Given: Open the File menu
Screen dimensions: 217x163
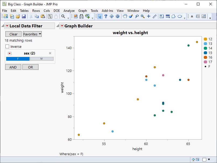Looking at the screenshot, I should (5, 11).
